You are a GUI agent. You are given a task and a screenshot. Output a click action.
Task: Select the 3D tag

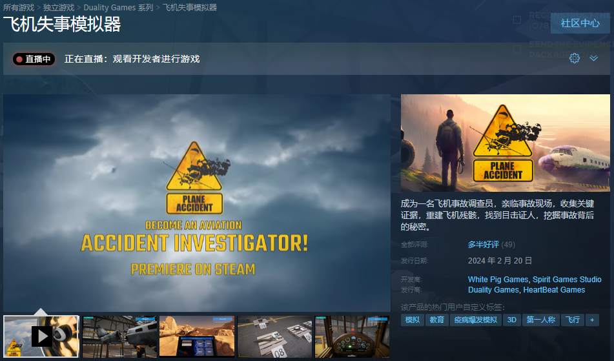tap(512, 320)
